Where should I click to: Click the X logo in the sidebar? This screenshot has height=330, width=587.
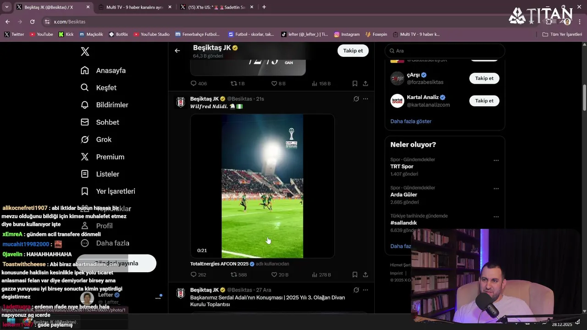pyautogui.click(x=85, y=51)
